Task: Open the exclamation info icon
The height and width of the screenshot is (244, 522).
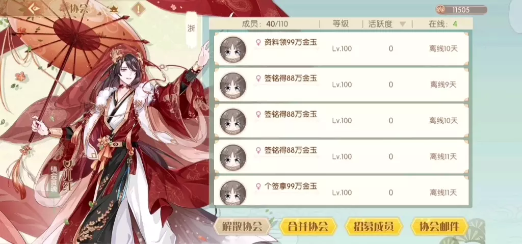Action: [x=138, y=9]
